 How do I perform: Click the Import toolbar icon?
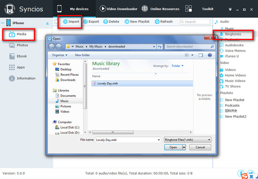click(x=65, y=22)
